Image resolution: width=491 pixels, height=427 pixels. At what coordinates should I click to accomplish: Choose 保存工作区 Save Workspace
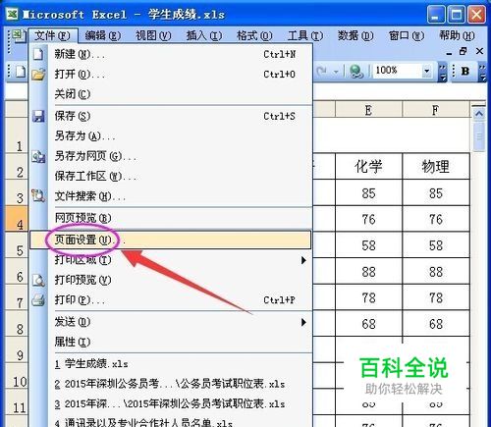tap(170, 177)
